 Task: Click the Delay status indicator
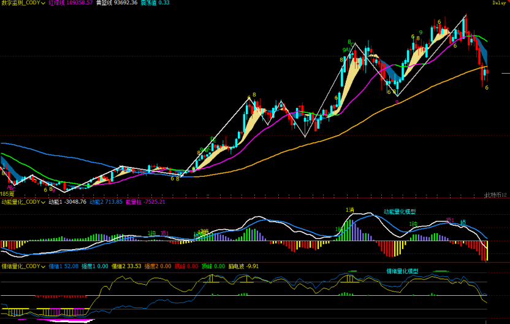pyautogui.click(x=499, y=3)
